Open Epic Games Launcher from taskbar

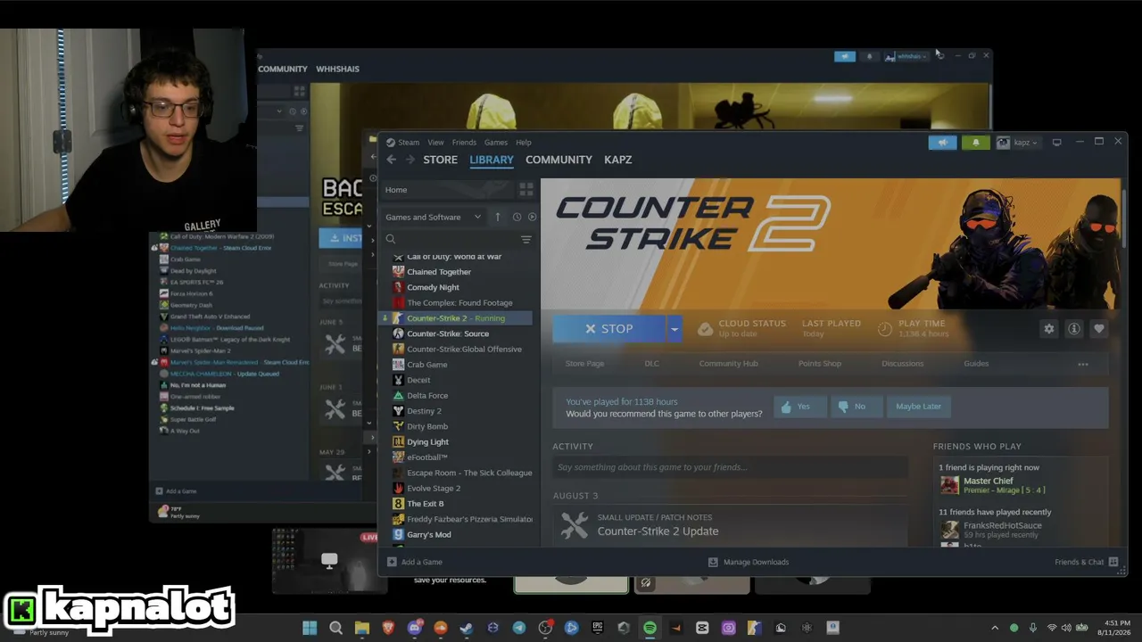click(x=598, y=628)
